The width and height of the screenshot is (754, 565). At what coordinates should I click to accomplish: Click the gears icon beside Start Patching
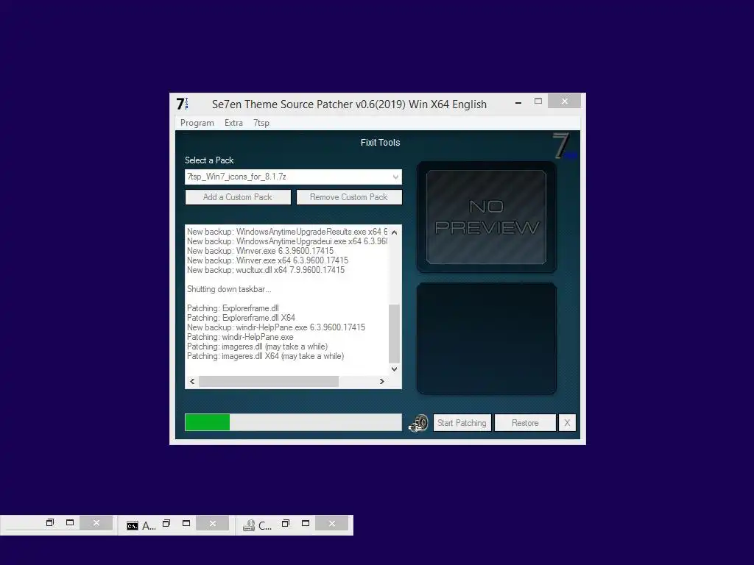[x=418, y=423]
